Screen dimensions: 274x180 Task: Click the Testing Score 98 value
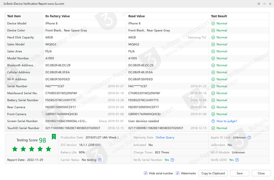tap(42, 140)
